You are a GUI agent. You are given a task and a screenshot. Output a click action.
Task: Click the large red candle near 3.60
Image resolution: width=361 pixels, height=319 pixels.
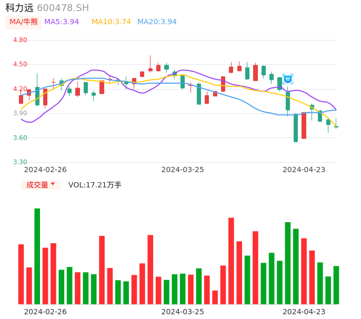[304, 126]
